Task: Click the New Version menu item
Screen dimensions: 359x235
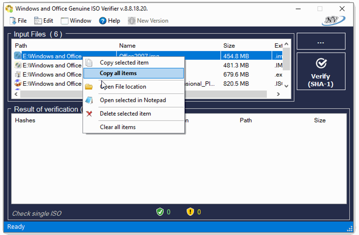Action: [x=148, y=21]
